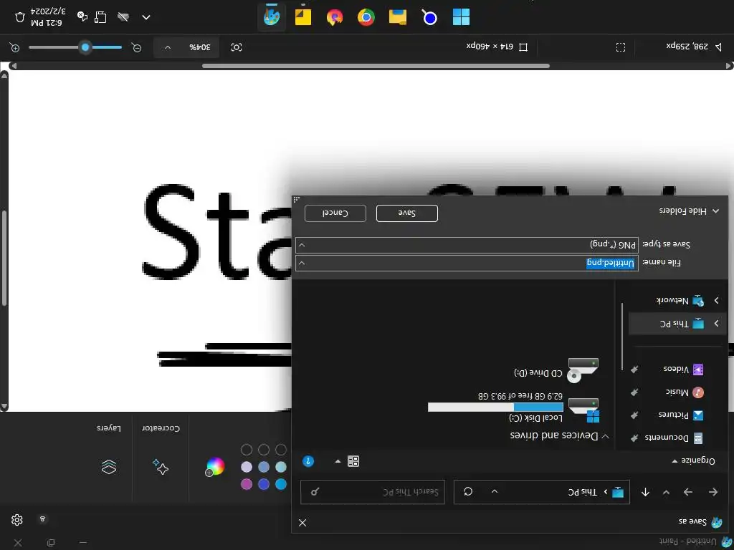This screenshot has height=550, width=734.
Task: Open the Windows Start button on taskbar
Action: click(461, 17)
